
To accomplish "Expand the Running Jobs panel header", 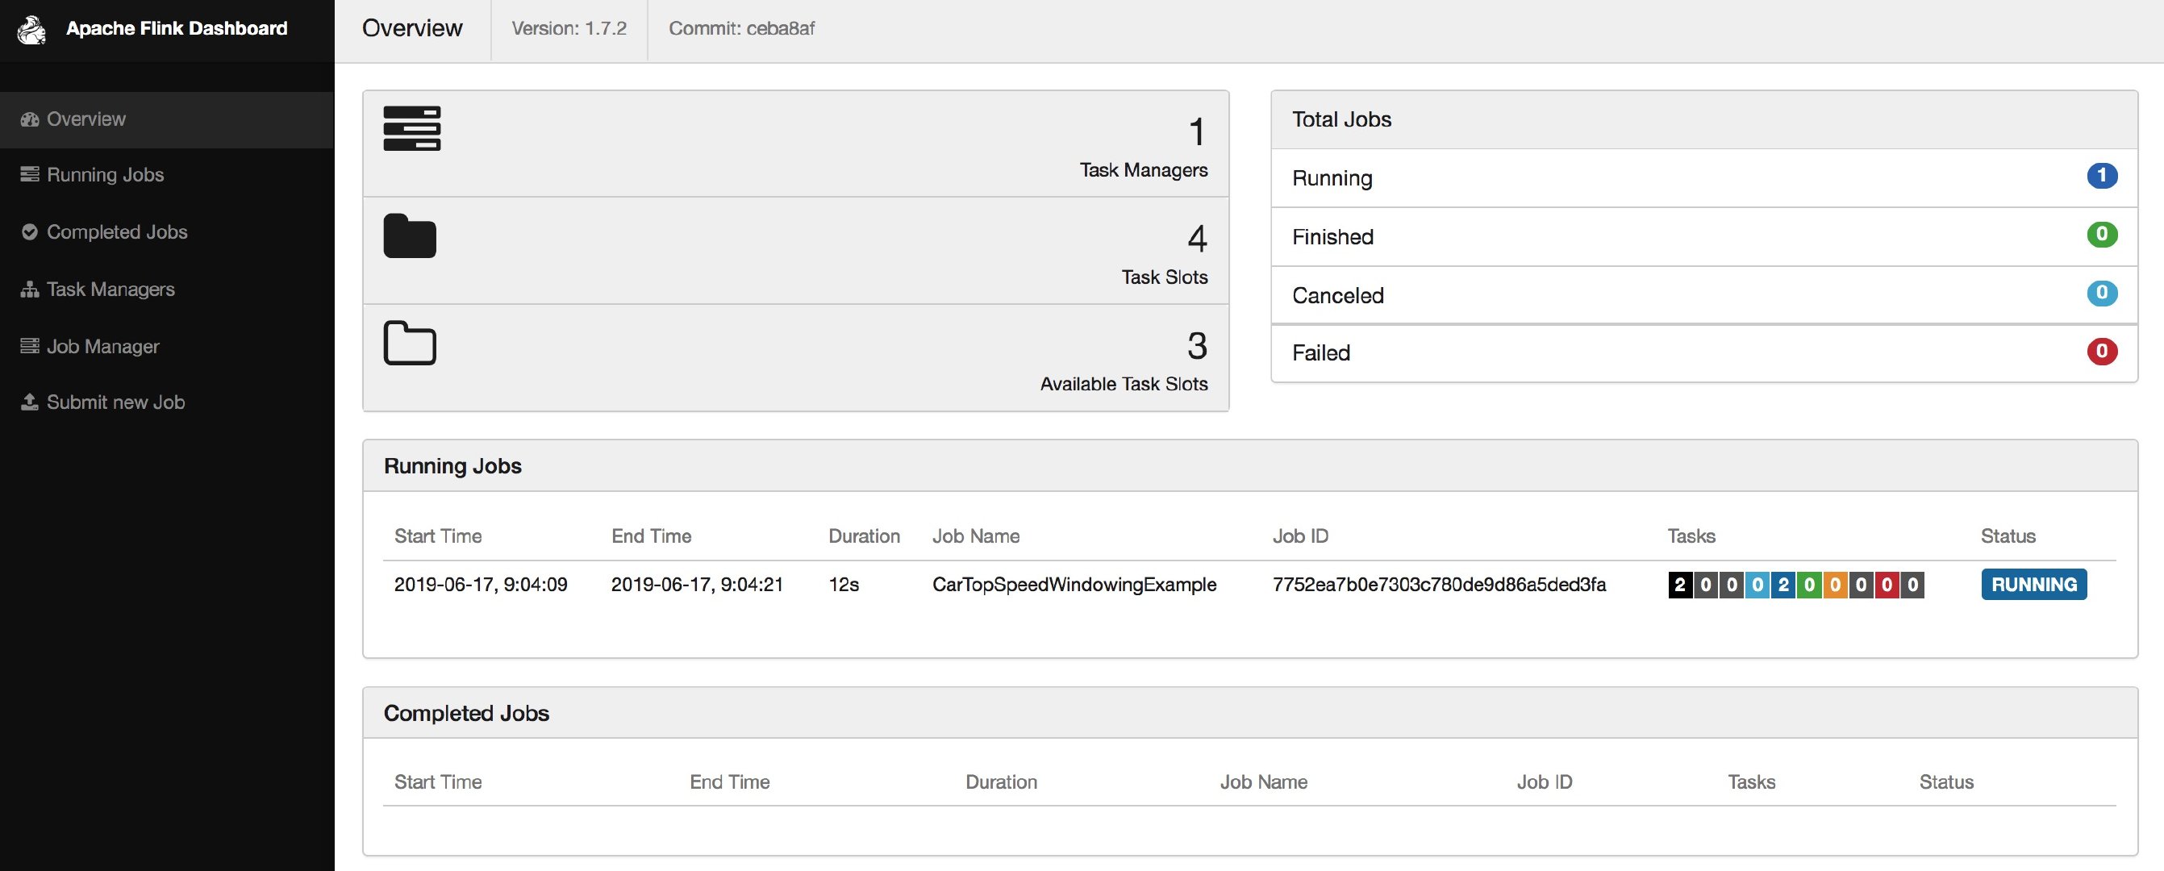I will 452,465.
